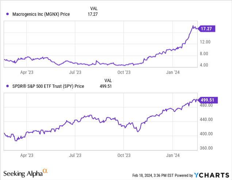Click Jul '23 axis label under MGNX chart

75,73
